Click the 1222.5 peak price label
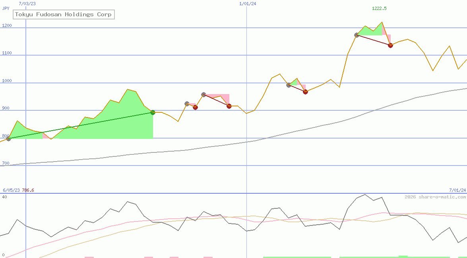This screenshot has height=258, width=467. 379,8
